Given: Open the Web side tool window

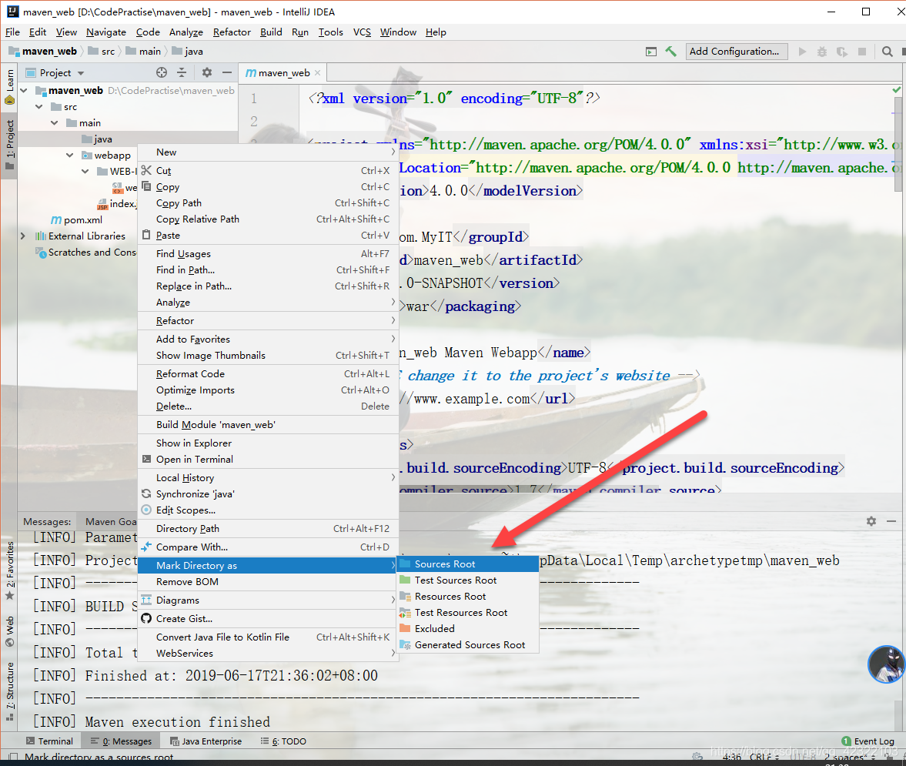Looking at the screenshot, I should coord(10,631).
